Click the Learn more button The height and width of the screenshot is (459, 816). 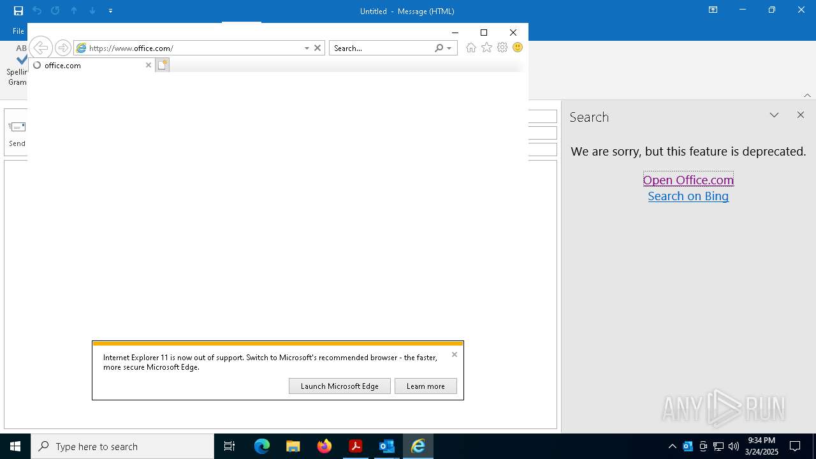click(426, 386)
